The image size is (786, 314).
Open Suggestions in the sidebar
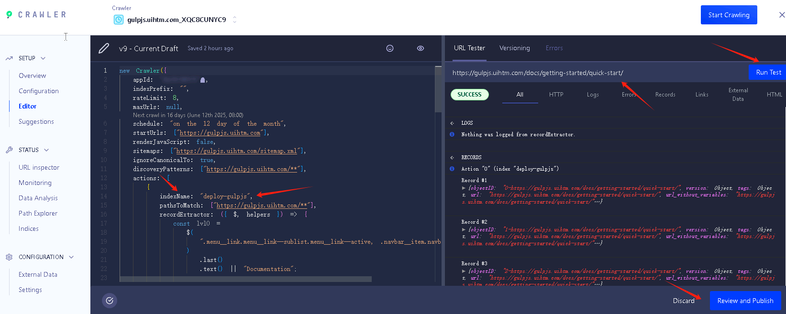pos(36,121)
